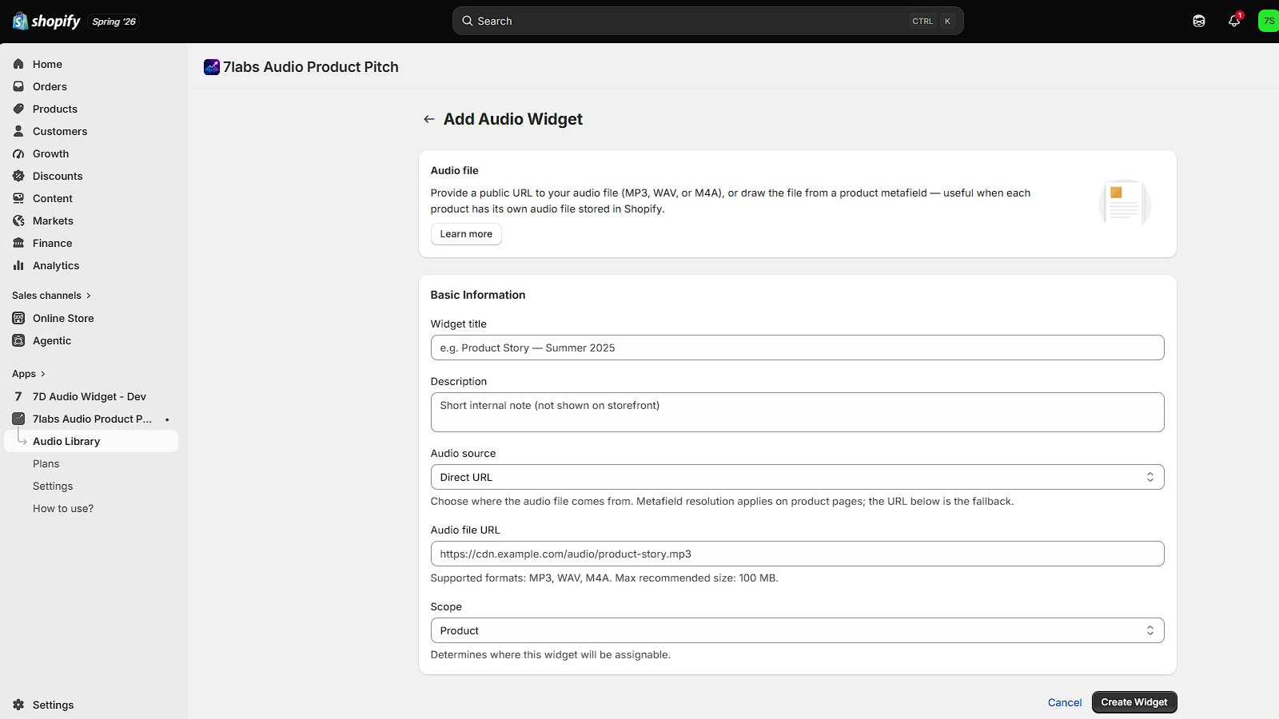Go back with the arrow beside Add Audio Widget
The width and height of the screenshot is (1279, 719).
(429, 119)
